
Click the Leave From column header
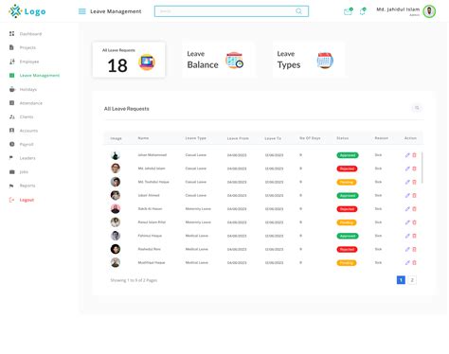tap(238, 138)
